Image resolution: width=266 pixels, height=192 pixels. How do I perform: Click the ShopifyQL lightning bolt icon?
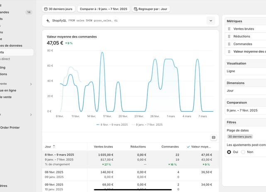[48, 21]
